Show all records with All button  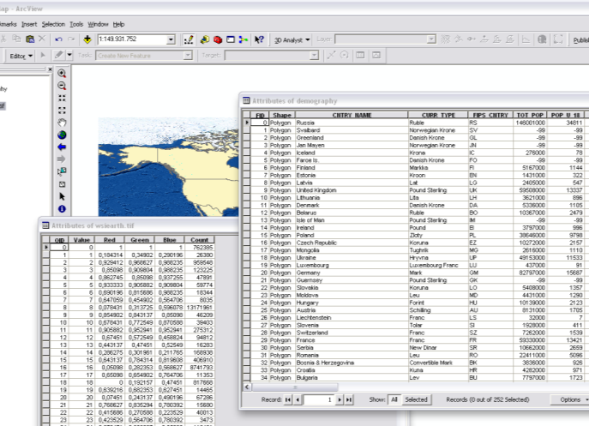pos(394,399)
